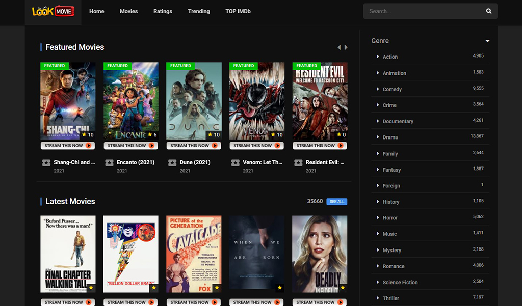Stream When We Are Born now
Viewport: 522px width, 306px height.
coord(257,302)
